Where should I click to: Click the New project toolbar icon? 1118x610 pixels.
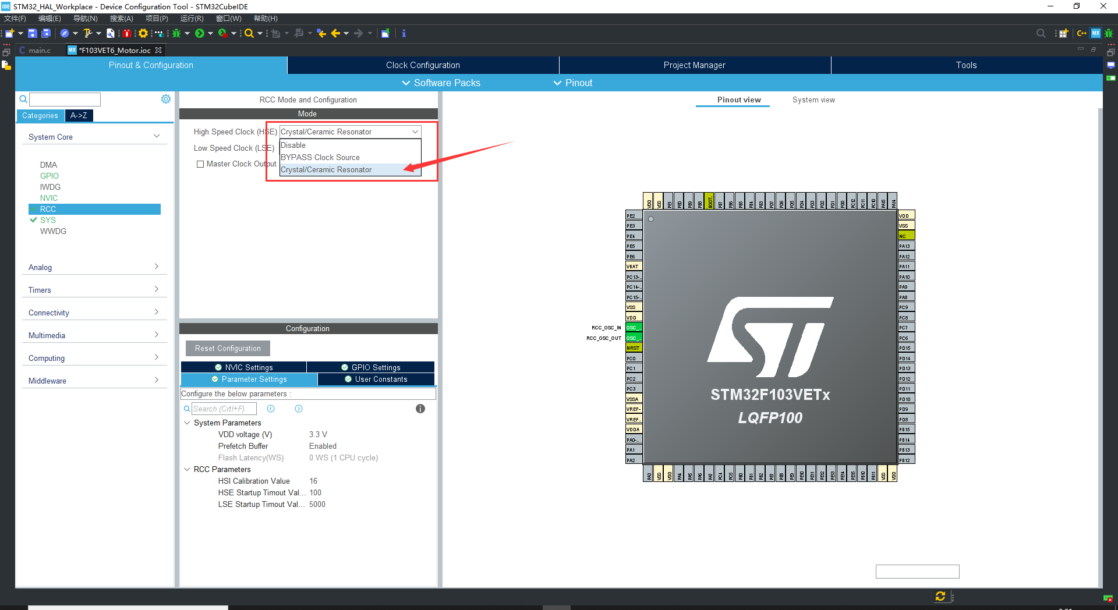pos(9,33)
